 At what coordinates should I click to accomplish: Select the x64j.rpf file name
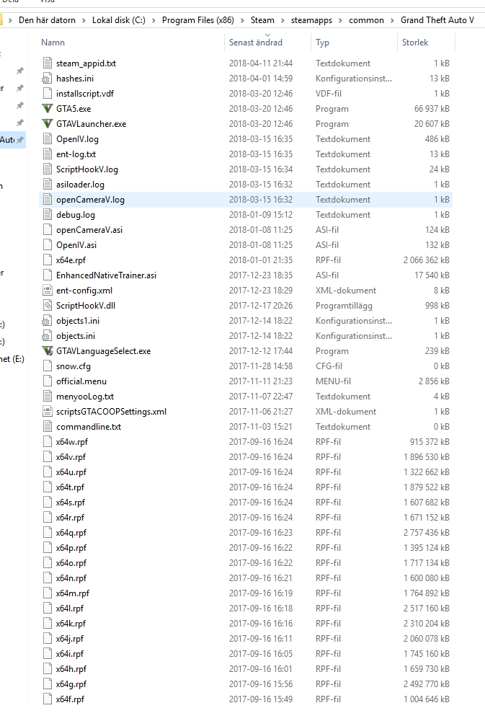pos(70,639)
